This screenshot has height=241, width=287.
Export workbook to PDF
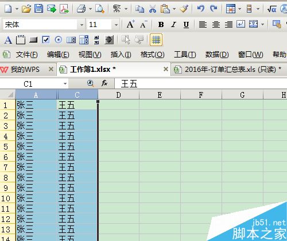64,9
